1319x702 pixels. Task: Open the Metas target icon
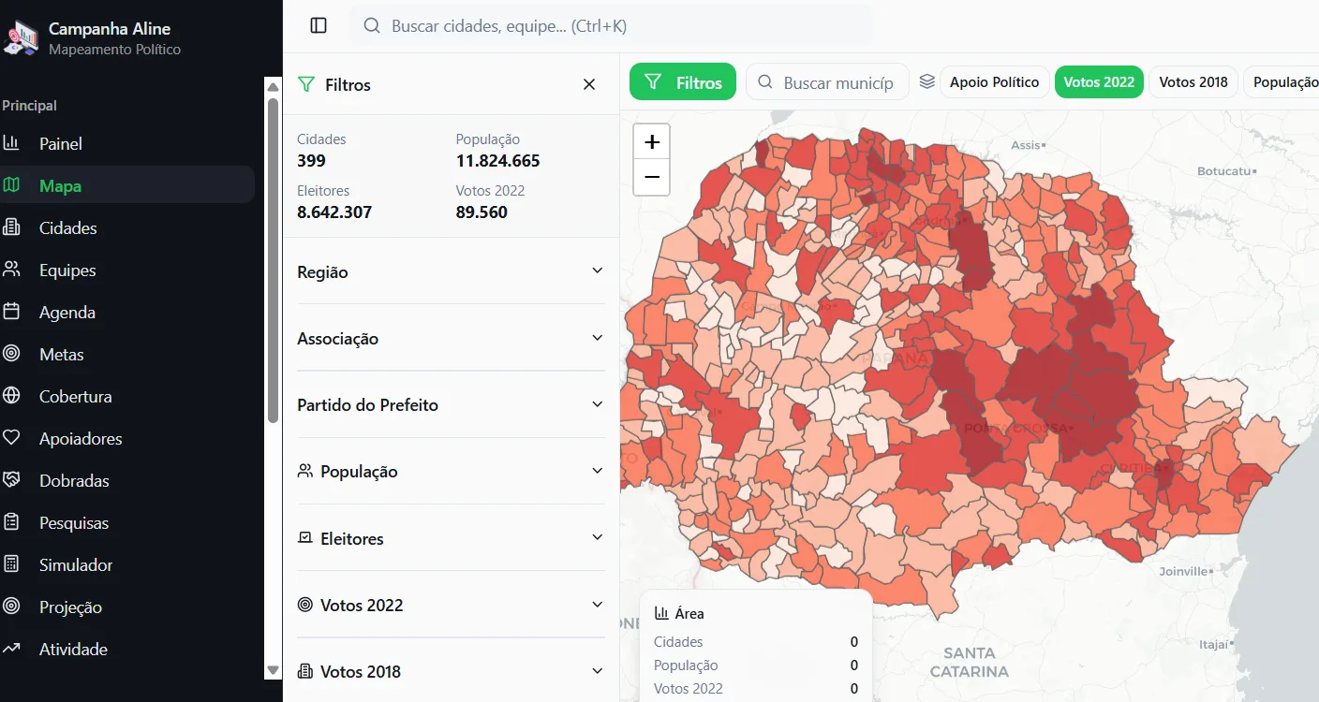(x=11, y=354)
